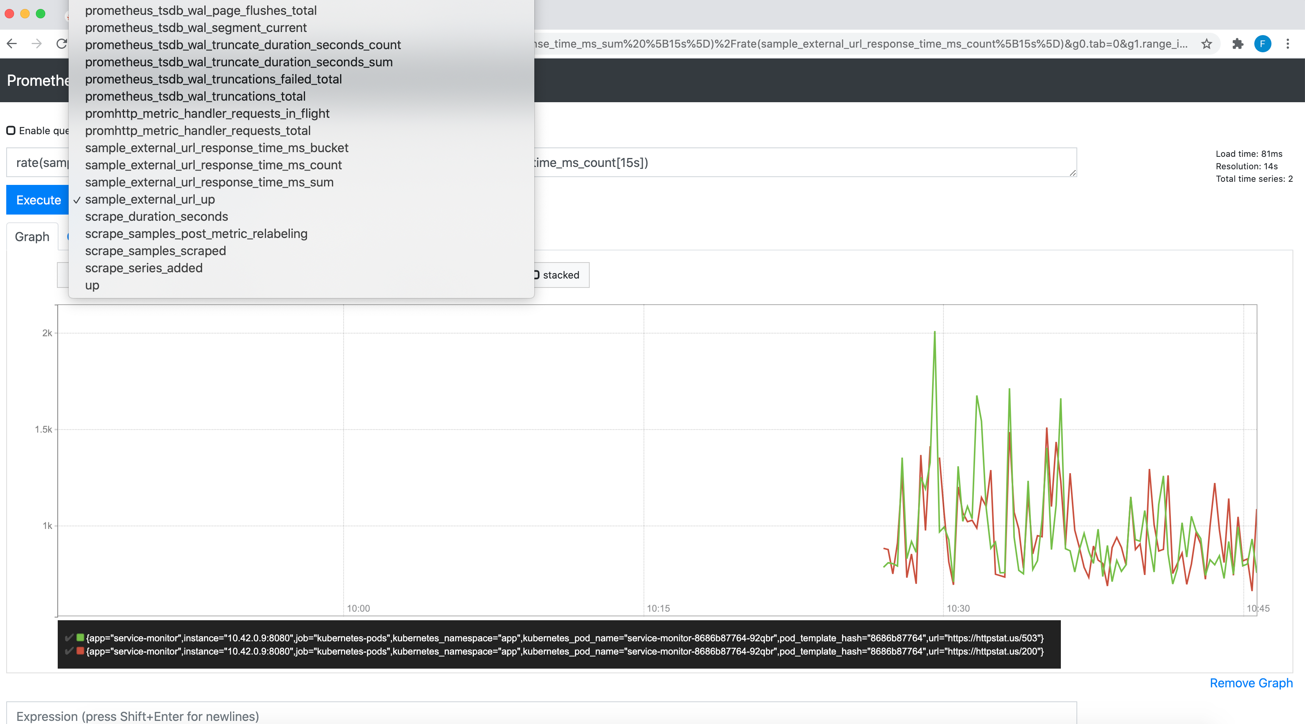Click green color swatch in legend
Image resolution: width=1305 pixels, height=724 pixels.
tap(80, 637)
